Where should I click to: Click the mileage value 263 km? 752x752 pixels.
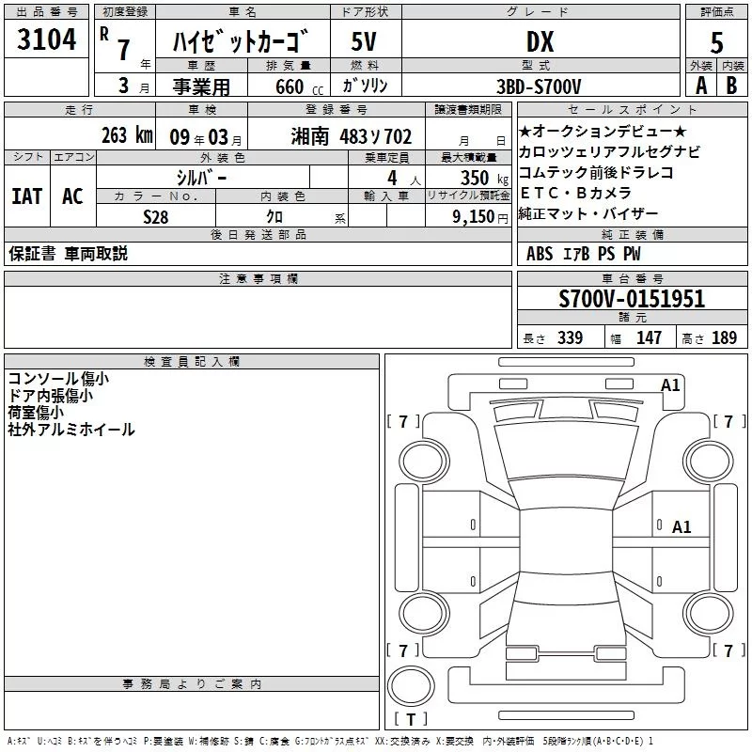127,135
